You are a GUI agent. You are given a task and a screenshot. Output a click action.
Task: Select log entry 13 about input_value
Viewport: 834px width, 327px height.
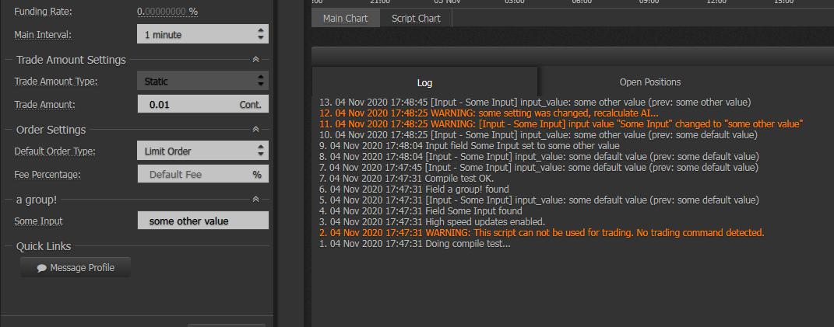point(534,102)
